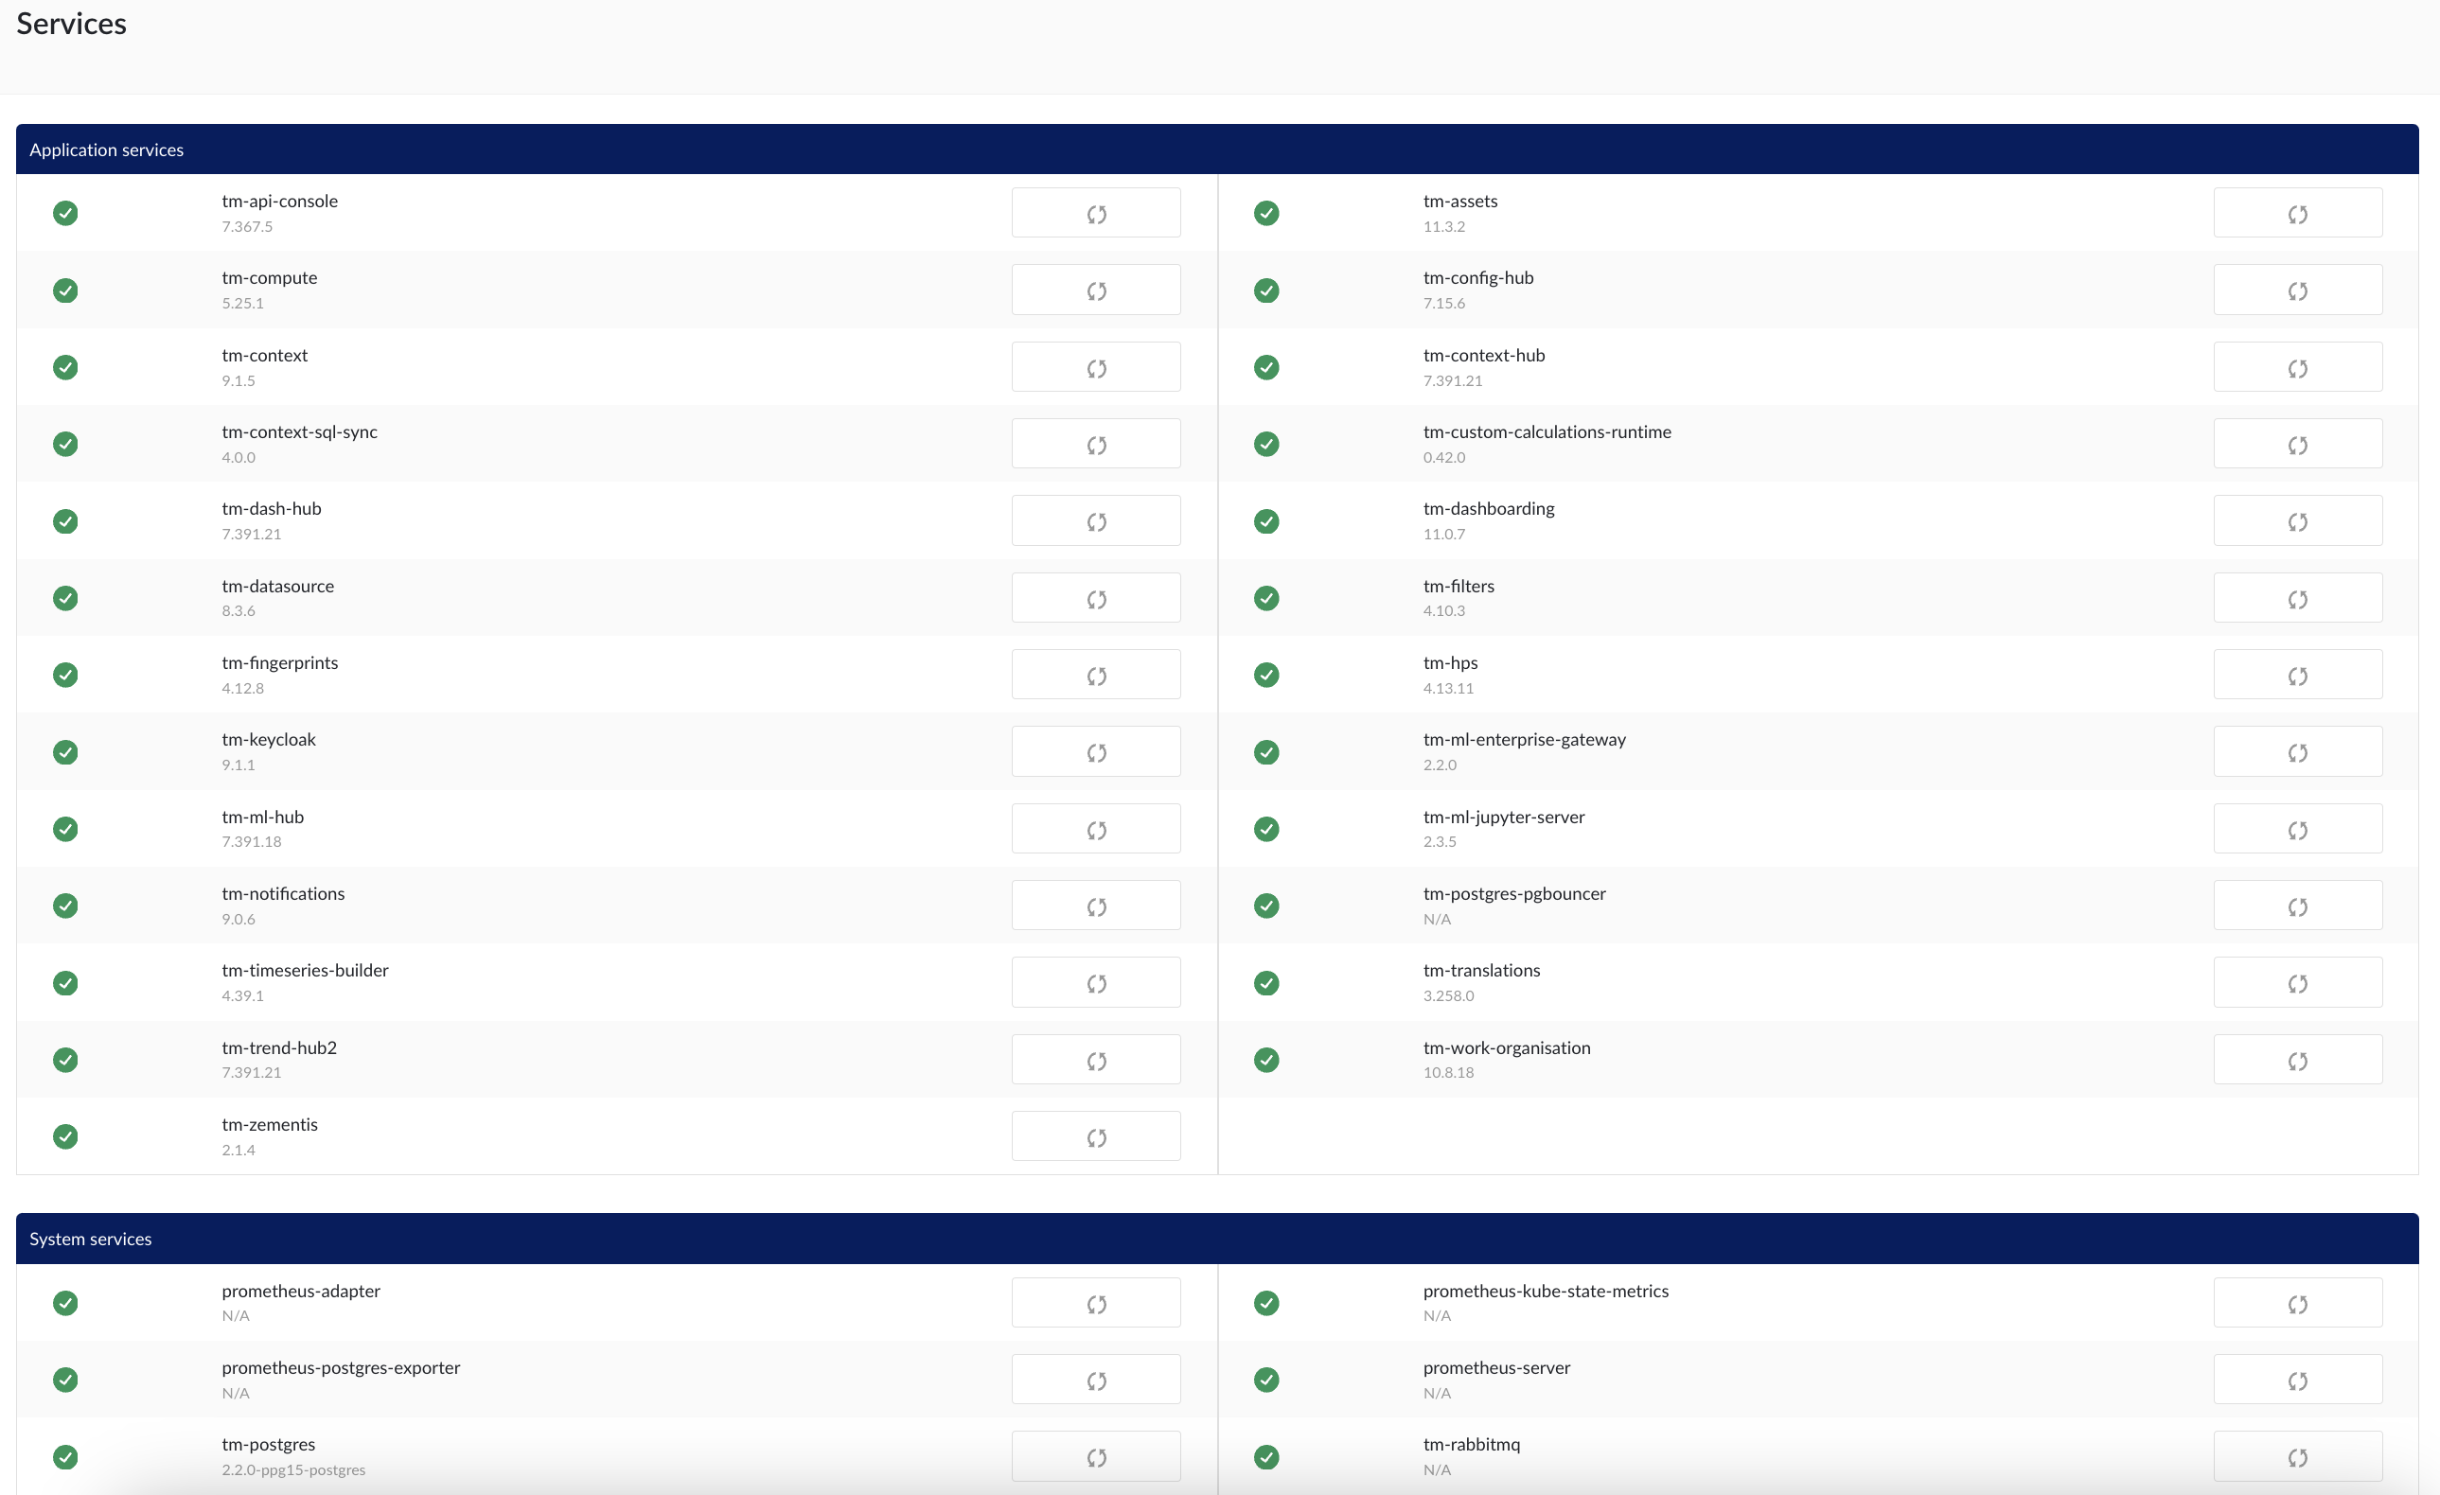Click the prometheus-kube-state-metrics name
This screenshot has height=1495, width=2440.
point(1545,1290)
